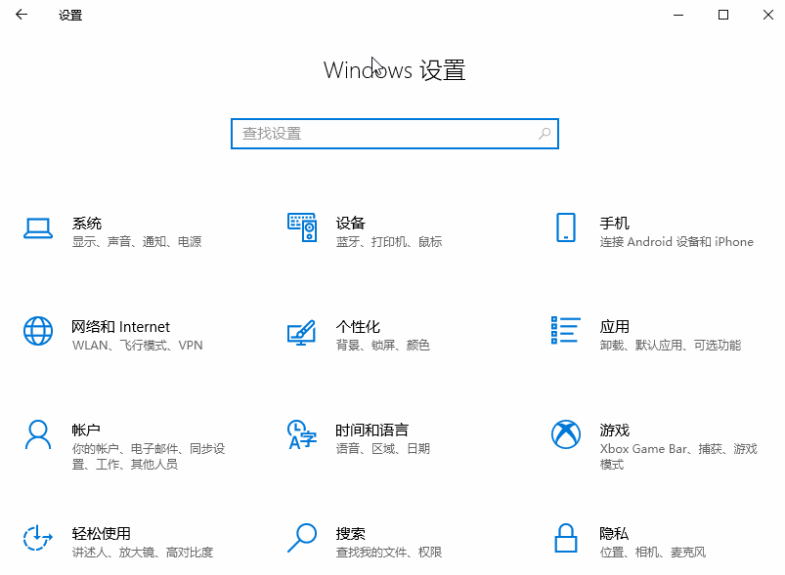Click the 网络和 Internet globe icon

(x=37, y=331)
